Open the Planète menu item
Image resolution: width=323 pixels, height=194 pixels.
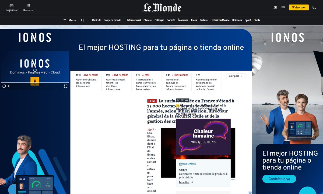(x=148, y=20)
